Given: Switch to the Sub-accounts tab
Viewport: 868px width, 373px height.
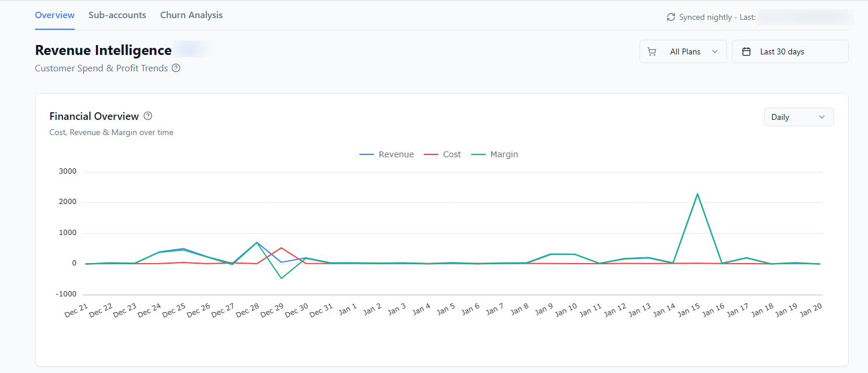Looking at the screenshot, I should [x=117, y=15].
